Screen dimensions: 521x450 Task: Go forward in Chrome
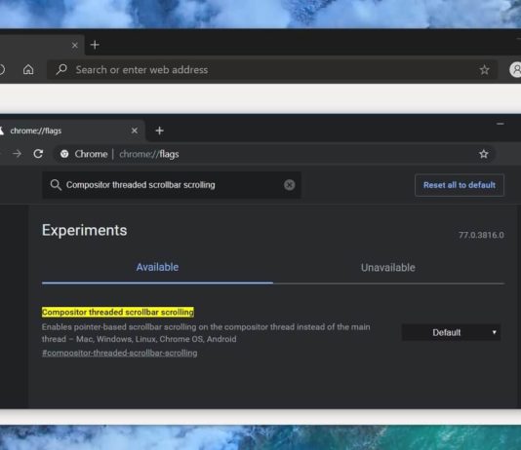17,154
